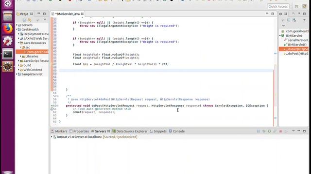Launch Firefox from the Ubuntu dock

(x=8, y=29)
